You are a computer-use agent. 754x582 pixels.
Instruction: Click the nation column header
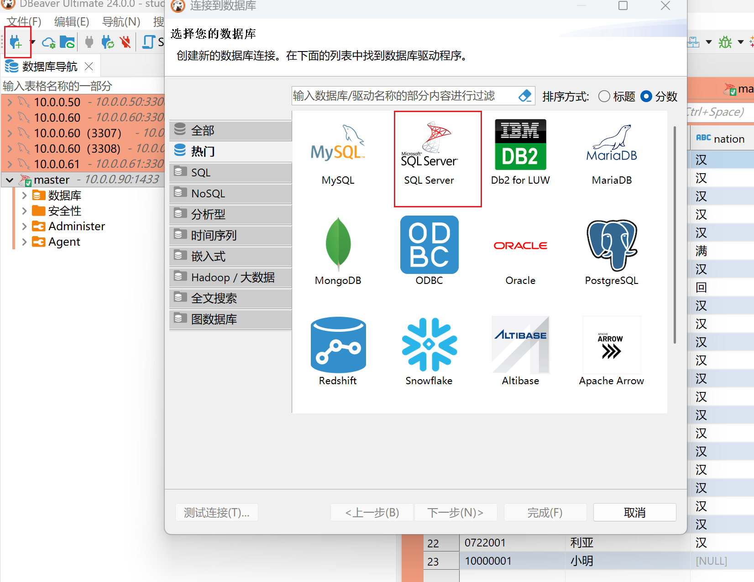coord(721,139)
